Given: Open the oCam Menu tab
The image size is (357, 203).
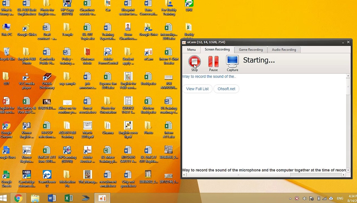Looking at the screenshot, I should pos(191,50).
